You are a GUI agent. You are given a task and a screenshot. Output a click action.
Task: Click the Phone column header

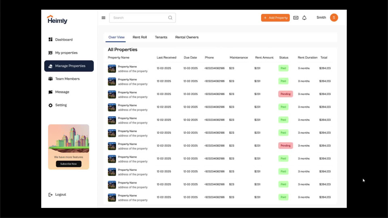pyautogui.click(x=210, y=58)
